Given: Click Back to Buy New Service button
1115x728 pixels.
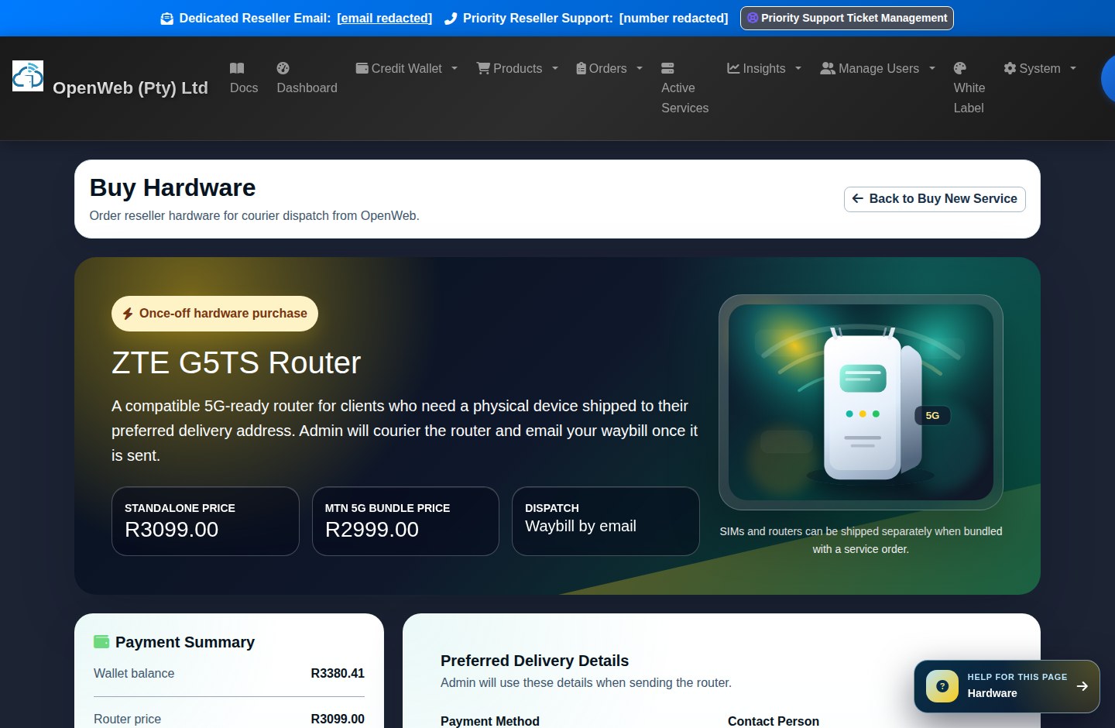Looking at the screenshot, I should (x=935, y=199).
